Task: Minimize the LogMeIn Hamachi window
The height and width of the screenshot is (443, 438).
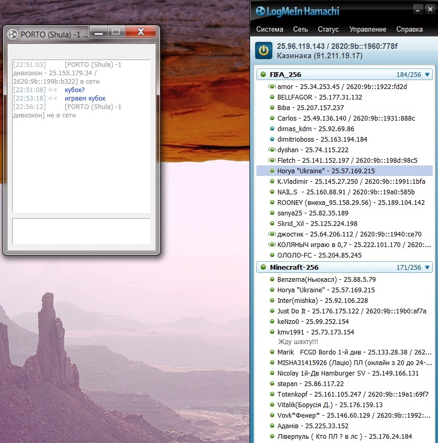Action: click(417, 9)
